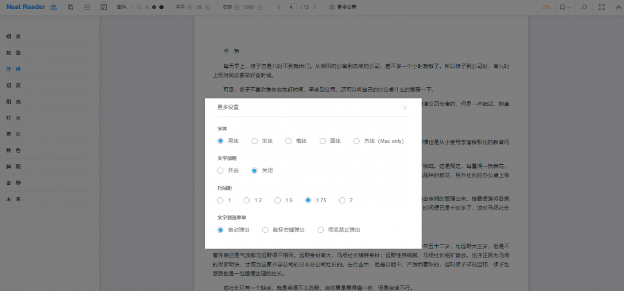This screenshot has width=624, height=291.
Task: Expand the bookmark dropdown arrow
Action: pyautogui.click(x=569, y=7)
